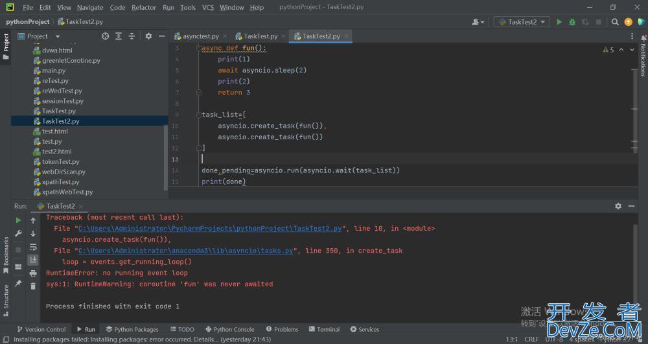Screen dimensions: 648x344
Task: Click the editor vertical scrollbar
Action: tap(634, 110)
